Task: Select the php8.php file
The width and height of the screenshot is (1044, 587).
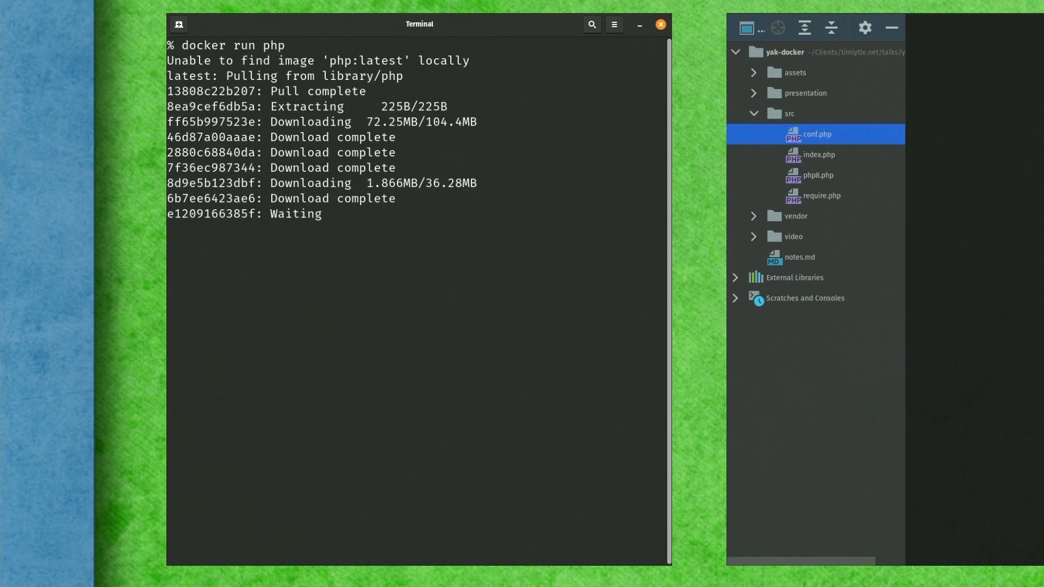Action: pos(818,176)
